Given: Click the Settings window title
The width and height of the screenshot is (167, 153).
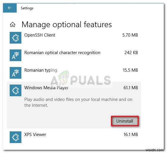Looking at the screenshot, I should click(27, 8).
